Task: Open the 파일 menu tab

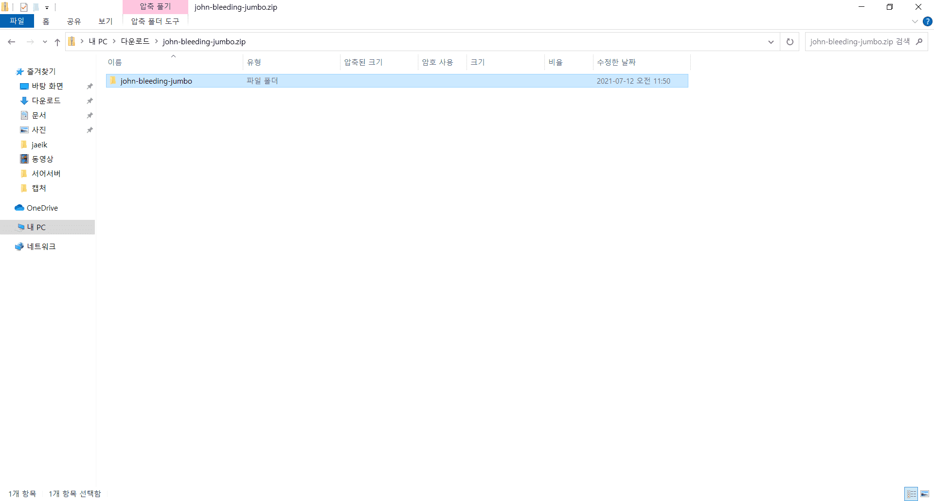Action: [x=17, y=21]
